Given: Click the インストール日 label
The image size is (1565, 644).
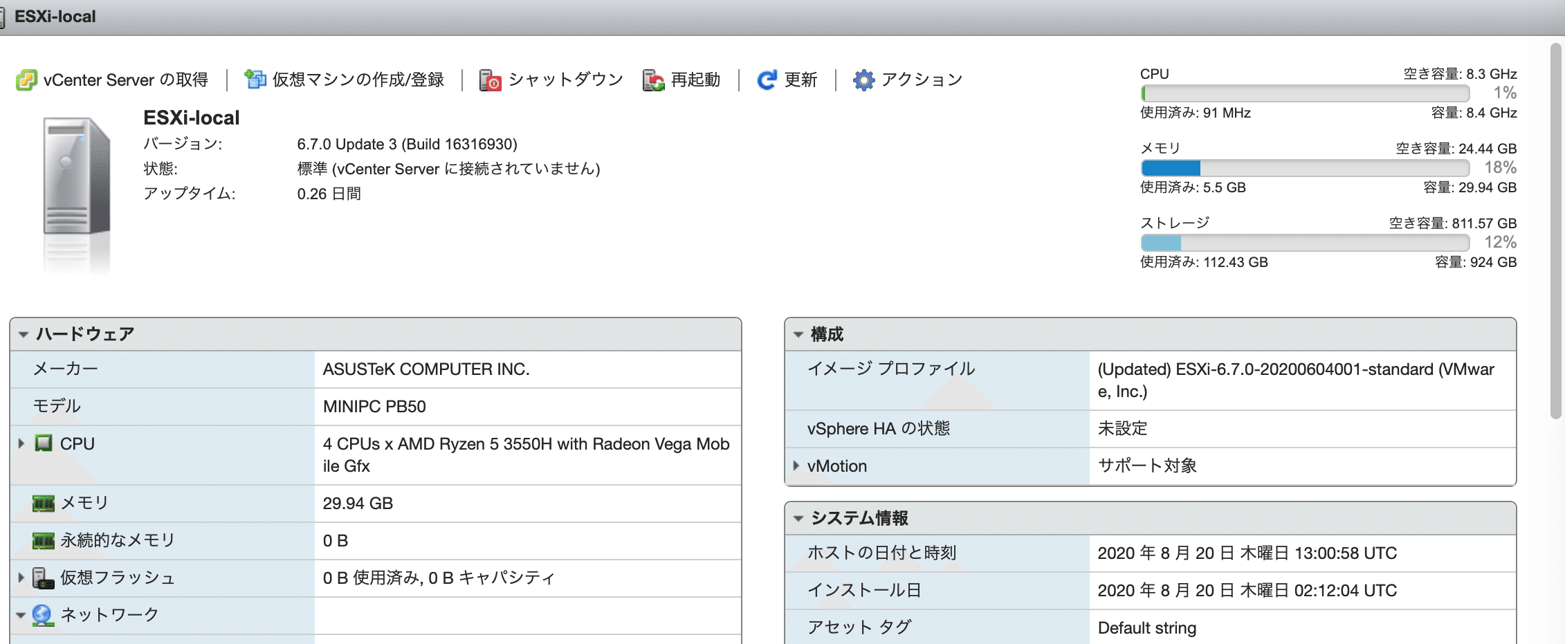Looking at the screenshot, I should coord(864,590).
